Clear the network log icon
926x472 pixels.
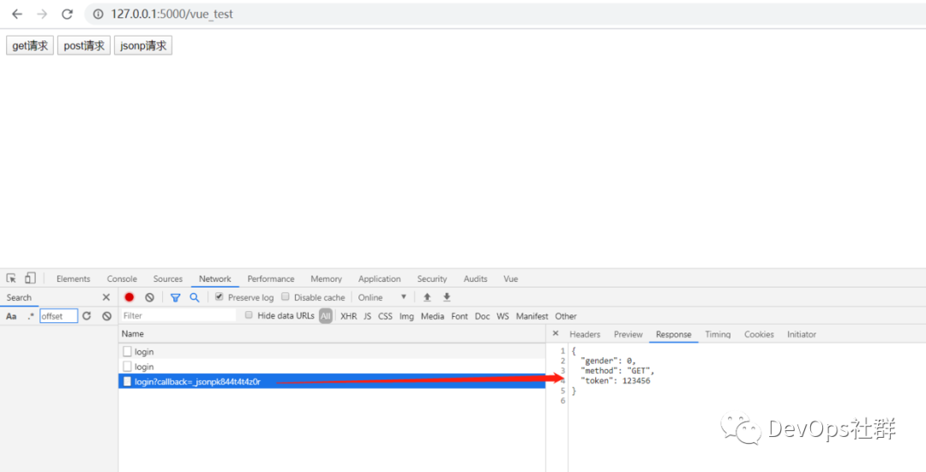click(149, 297)
